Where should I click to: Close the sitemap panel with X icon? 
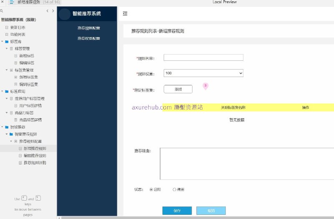[2, 2]
